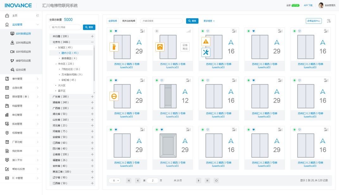Focus the 关键词搜索 keyword field
The width and height of the screenshot is (339, 195).
(161, 21)
